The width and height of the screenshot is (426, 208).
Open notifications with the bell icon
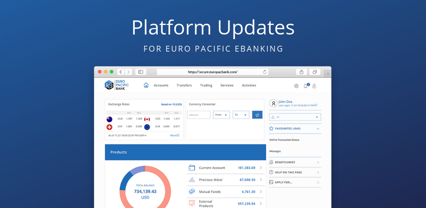click(x=306, y=86)
